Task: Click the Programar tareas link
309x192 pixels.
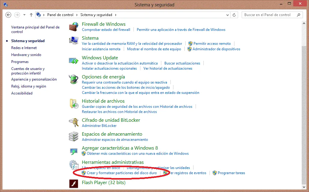Action: coord(231,173)
